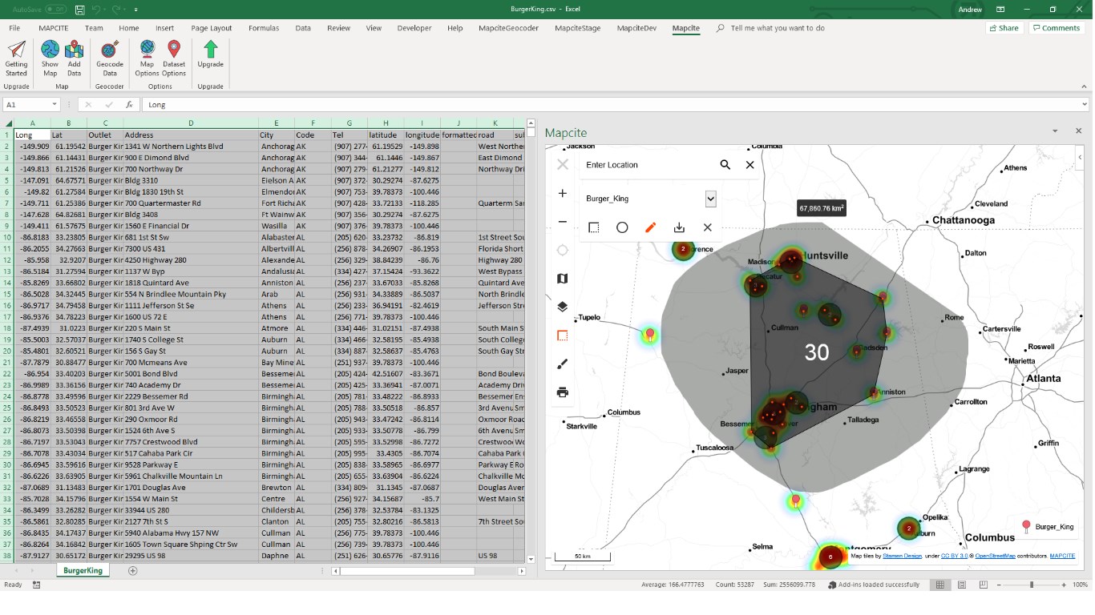1095x615 pixels.
Task: Switch to Normal view in status bar
Action: pyautogui.click(x=940, y=585)
